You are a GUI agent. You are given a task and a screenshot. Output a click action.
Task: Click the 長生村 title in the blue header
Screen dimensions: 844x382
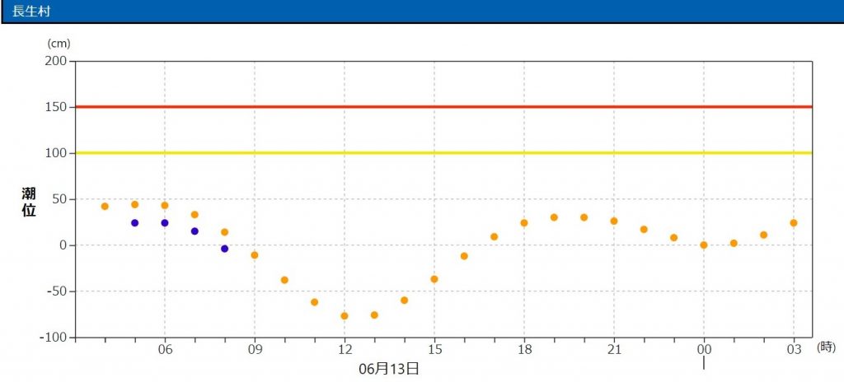point(30,11)
